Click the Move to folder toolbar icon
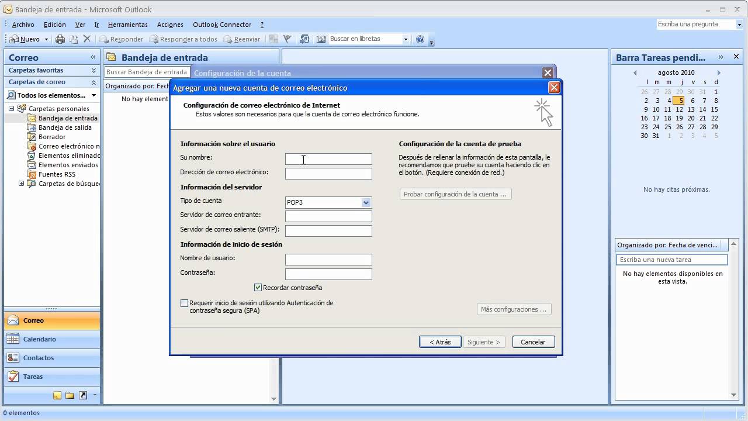The width and height of the screenshot is (748, 421). tap(74, 39)
